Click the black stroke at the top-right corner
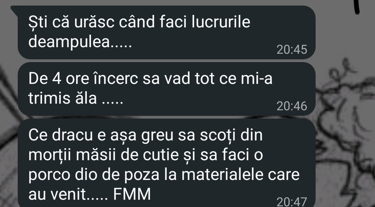Screen dimensions: 375x207 click(357, 7)
